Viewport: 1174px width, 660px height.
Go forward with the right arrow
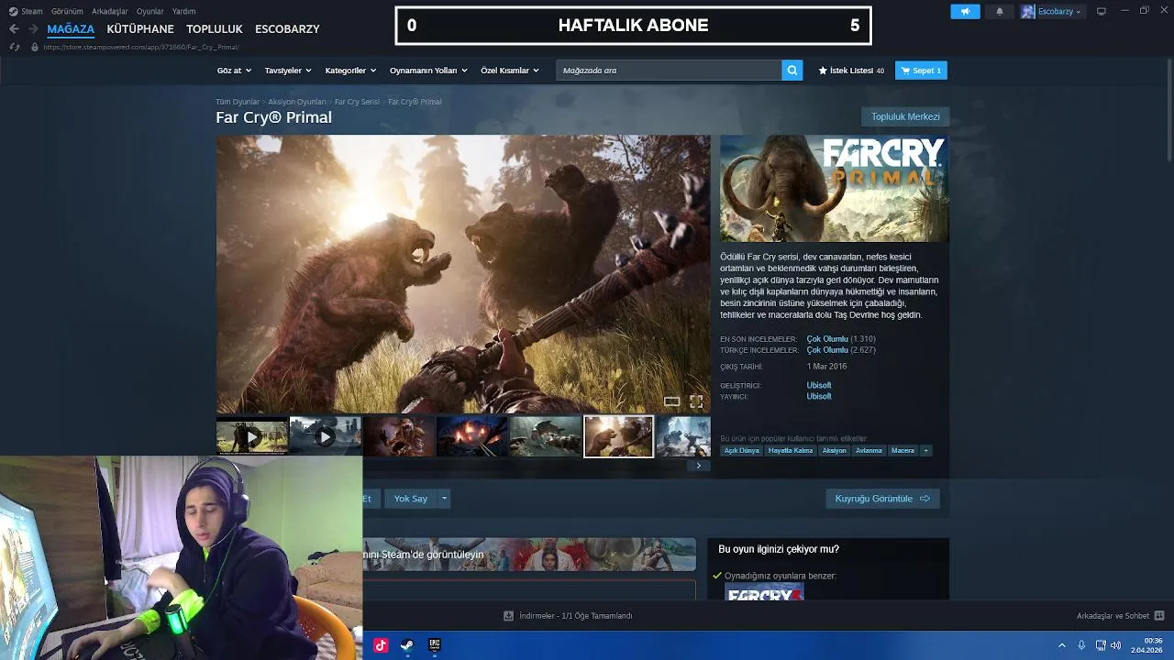pyautogui.click(x=33, y=29)
